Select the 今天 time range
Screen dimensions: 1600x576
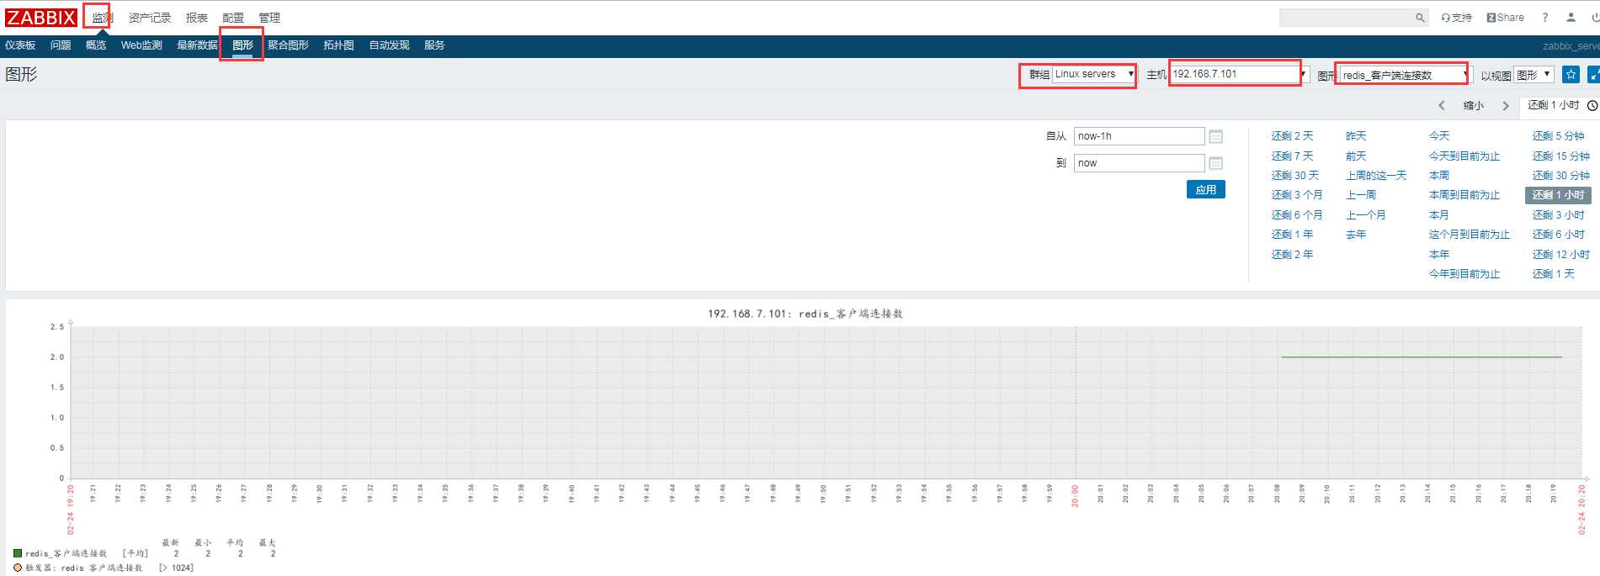[x=1439, y=136]
